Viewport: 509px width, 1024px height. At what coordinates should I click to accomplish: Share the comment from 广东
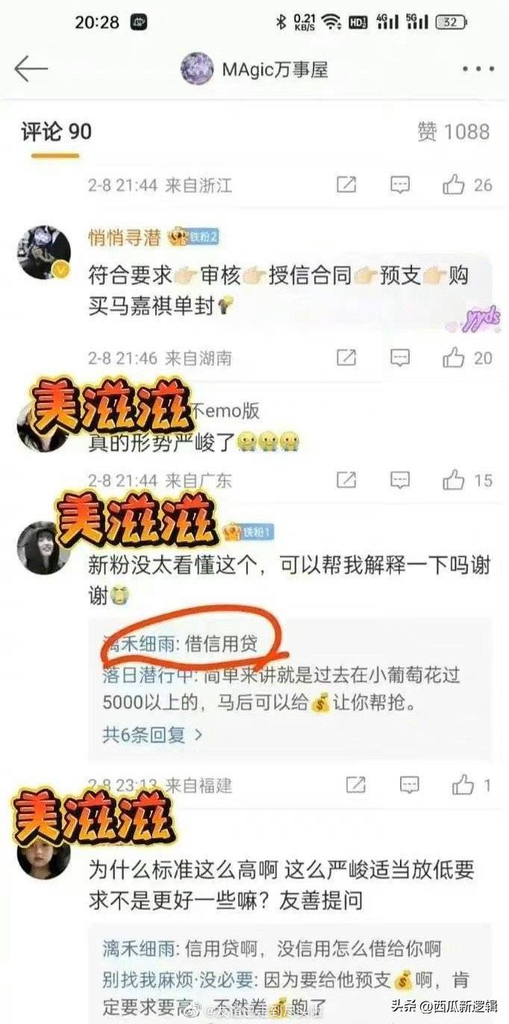(346, 479)
